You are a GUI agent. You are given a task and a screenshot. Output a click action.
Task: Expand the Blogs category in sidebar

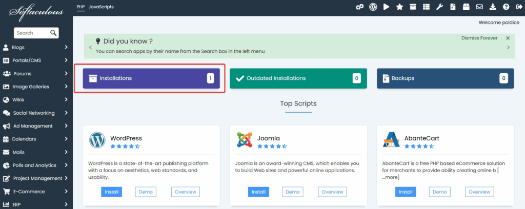click(x=36, y=47)
